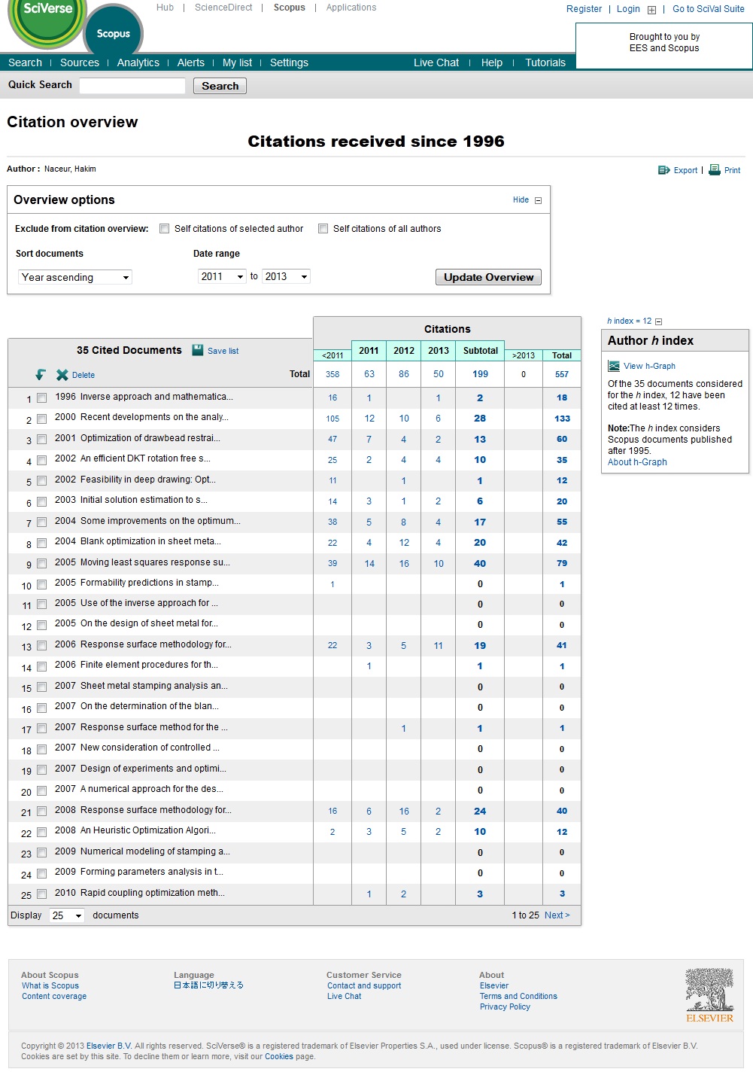
Task: Open Tutorials in the navigation bar
Action: (545, 62)
